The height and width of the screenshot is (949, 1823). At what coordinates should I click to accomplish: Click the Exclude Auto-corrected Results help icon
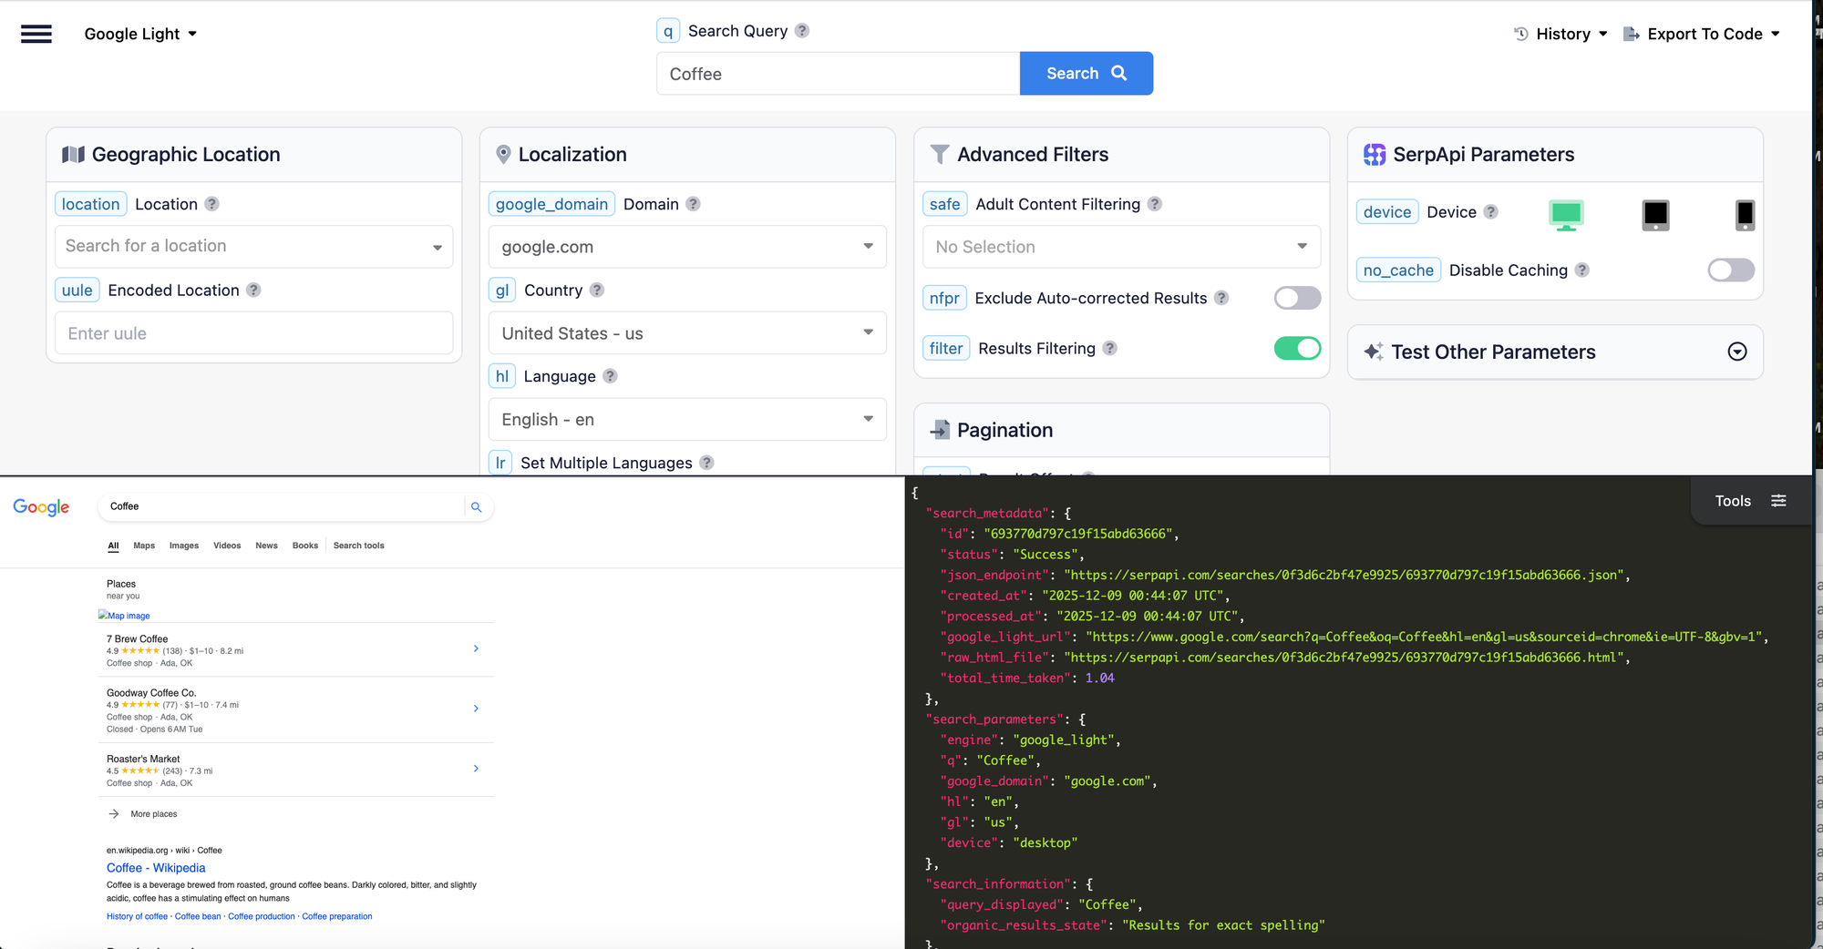tap(1222, 298)
